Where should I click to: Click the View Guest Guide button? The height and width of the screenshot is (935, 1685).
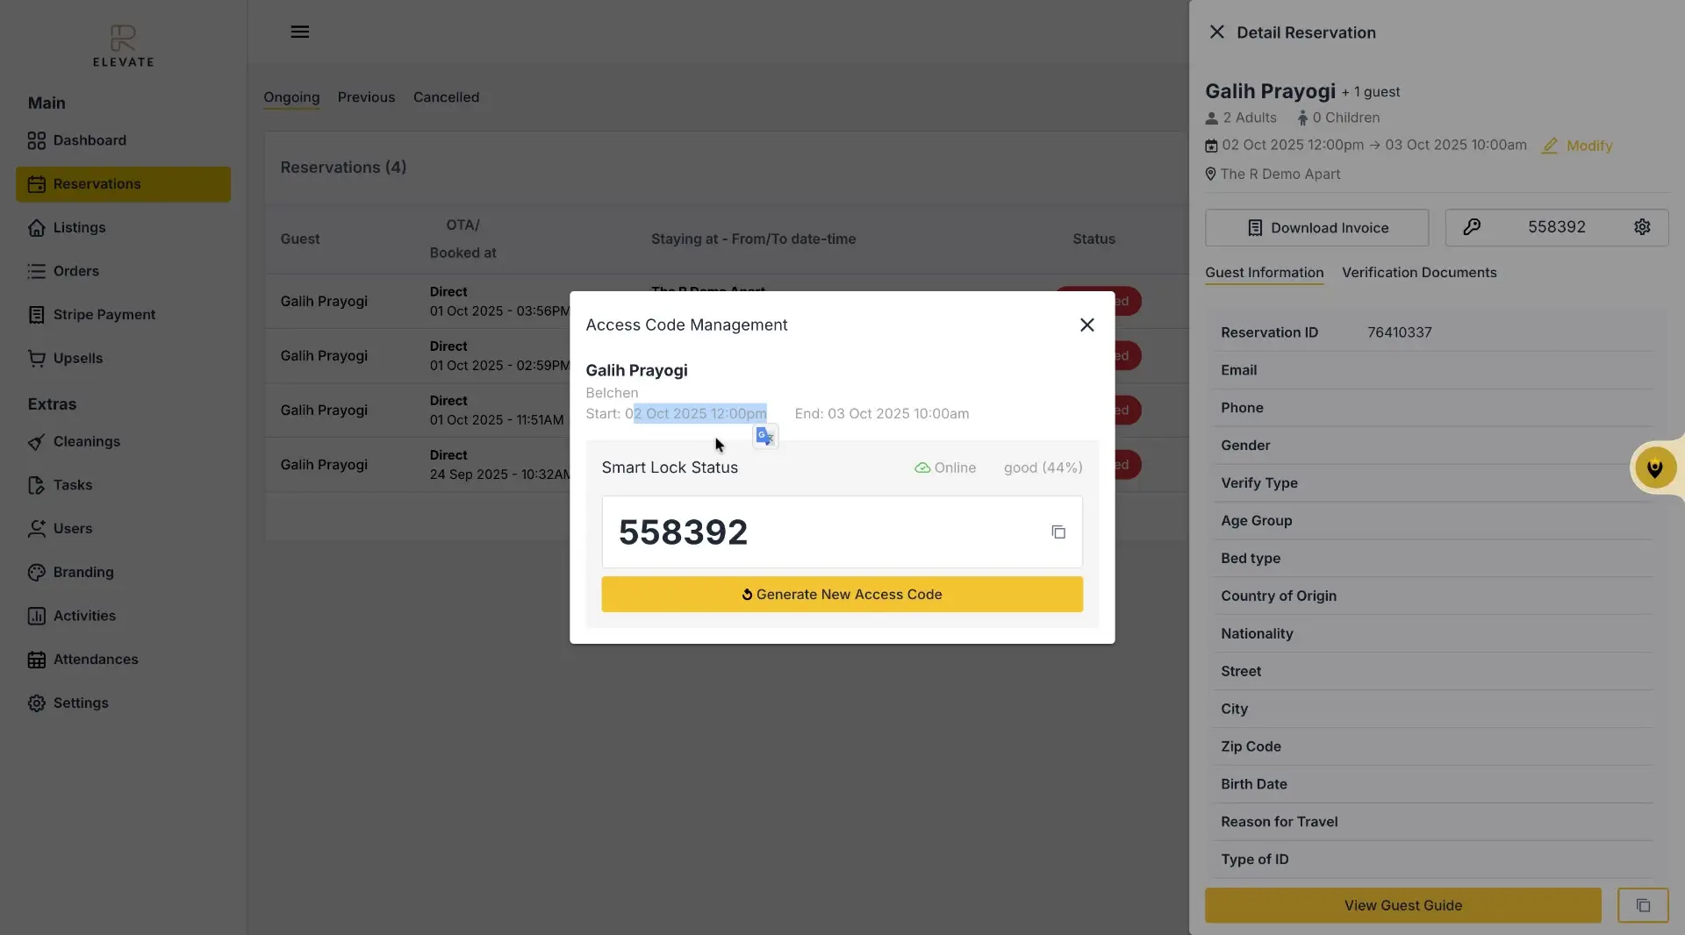coord(1402,906)
